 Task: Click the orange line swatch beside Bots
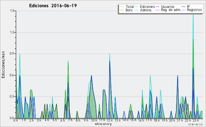122,10
